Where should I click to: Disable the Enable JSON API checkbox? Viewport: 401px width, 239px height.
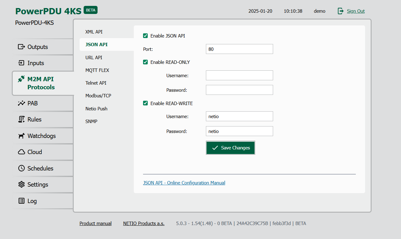coord(145,36)
